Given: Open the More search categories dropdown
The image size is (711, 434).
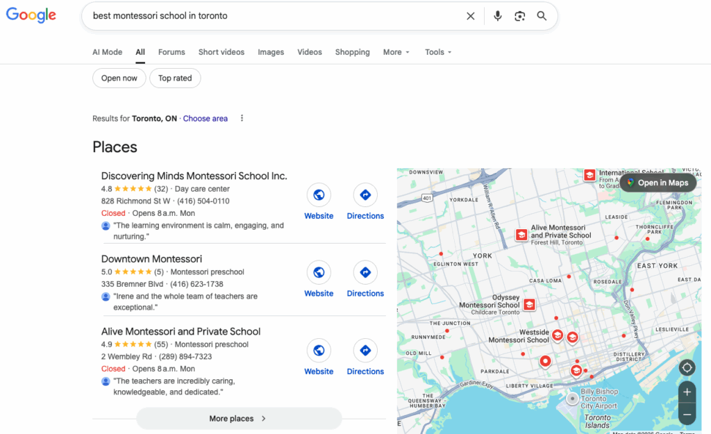Looking at the screenshot, I should click(x=396, y=52).
